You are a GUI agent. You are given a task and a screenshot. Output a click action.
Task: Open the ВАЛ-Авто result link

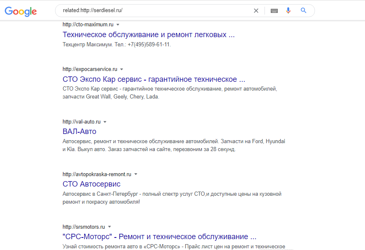coord(79,131)
